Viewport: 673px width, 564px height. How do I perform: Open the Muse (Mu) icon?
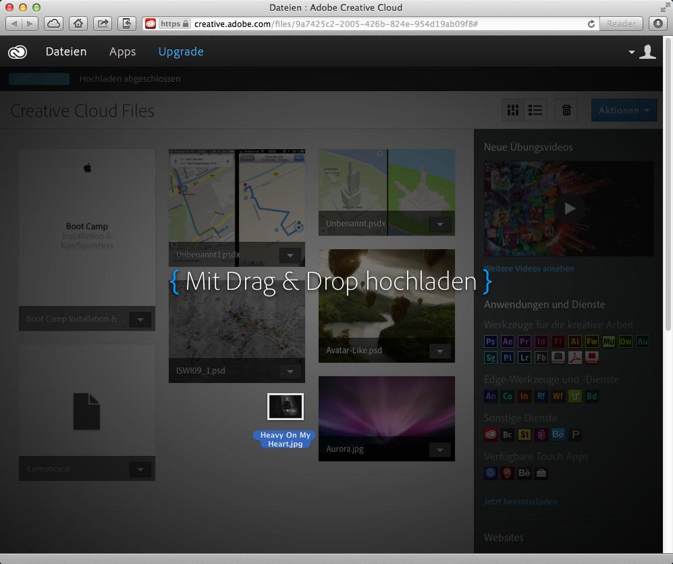coord(609,342)
